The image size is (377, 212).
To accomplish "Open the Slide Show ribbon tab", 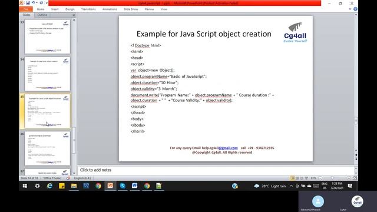I will [x=131, y=9].
